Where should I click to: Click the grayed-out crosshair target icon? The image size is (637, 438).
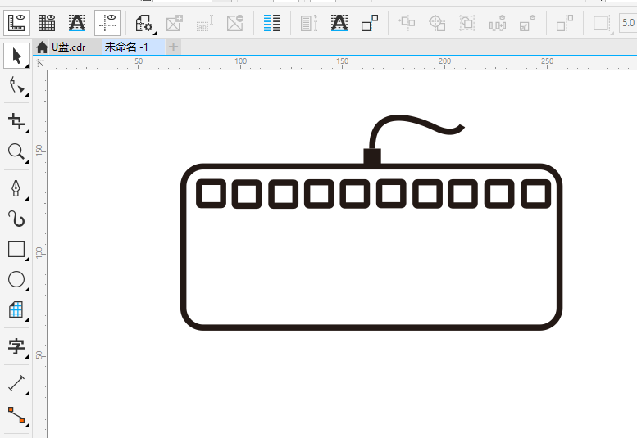(x=437, y=23)
